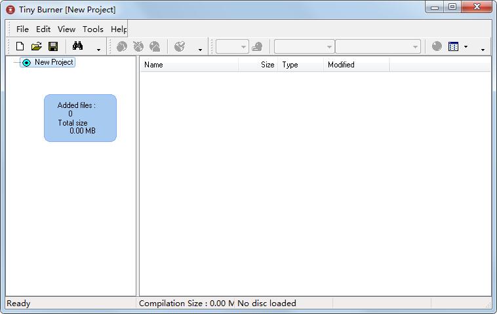Viewport: 497px width, 314px height.
Task: Expand the widest toolbar combo box
Action: 415,46
